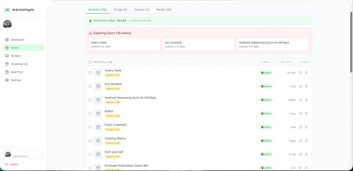Viewport: 353px width, 171px height.
Task: Click the pantry tag on Half-and-half
Action: [x=266, y=154]
